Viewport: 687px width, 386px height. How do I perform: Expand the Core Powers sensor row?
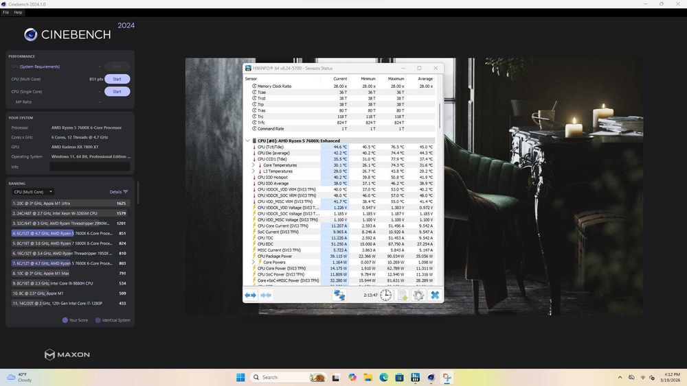coord(254,263)
